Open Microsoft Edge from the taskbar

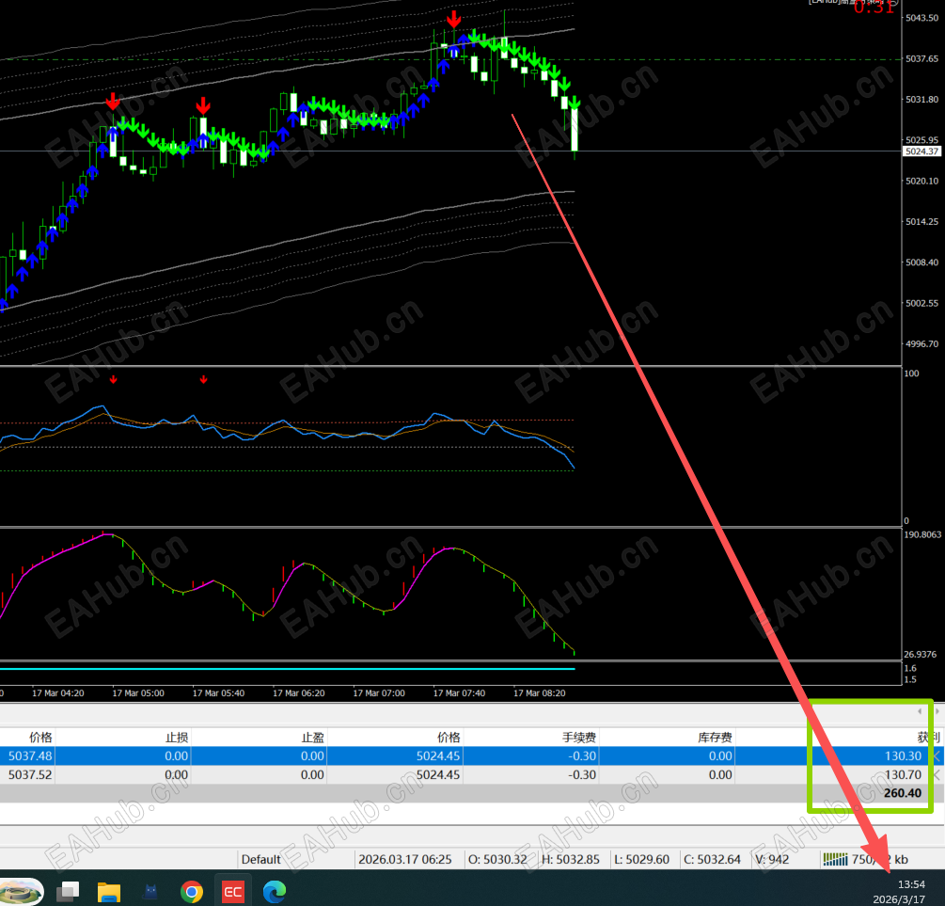click(x=275, y=890)
